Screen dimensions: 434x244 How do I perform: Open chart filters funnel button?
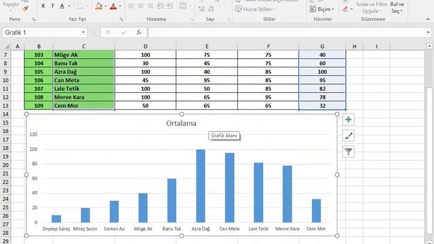coord(348,152)
